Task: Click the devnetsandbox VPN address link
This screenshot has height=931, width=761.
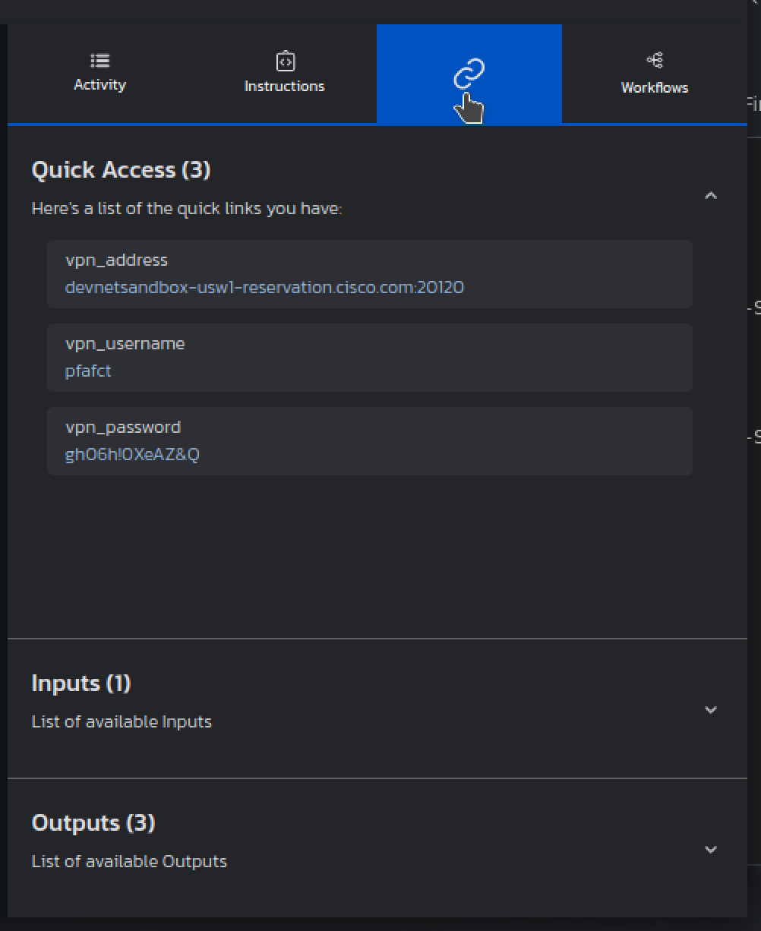Action: [x=264, y=288]
